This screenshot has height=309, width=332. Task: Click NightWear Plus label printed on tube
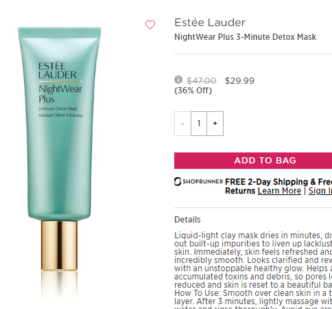[x=60, y=94]
